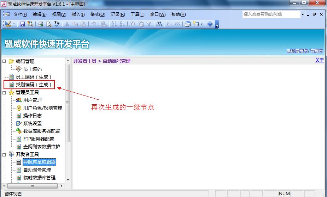Open 数据库服务器配置 in the tree
Viewport: 327px width, 197px height.
[x=41, y=131]
